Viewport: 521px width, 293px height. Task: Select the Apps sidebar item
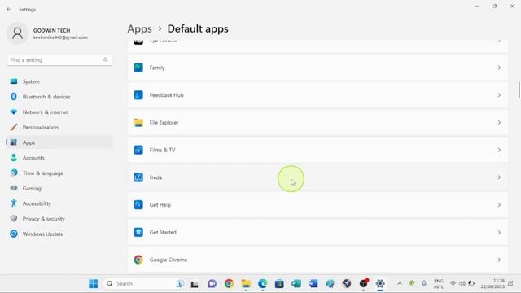pyautogui.click(x=59, y=142)
